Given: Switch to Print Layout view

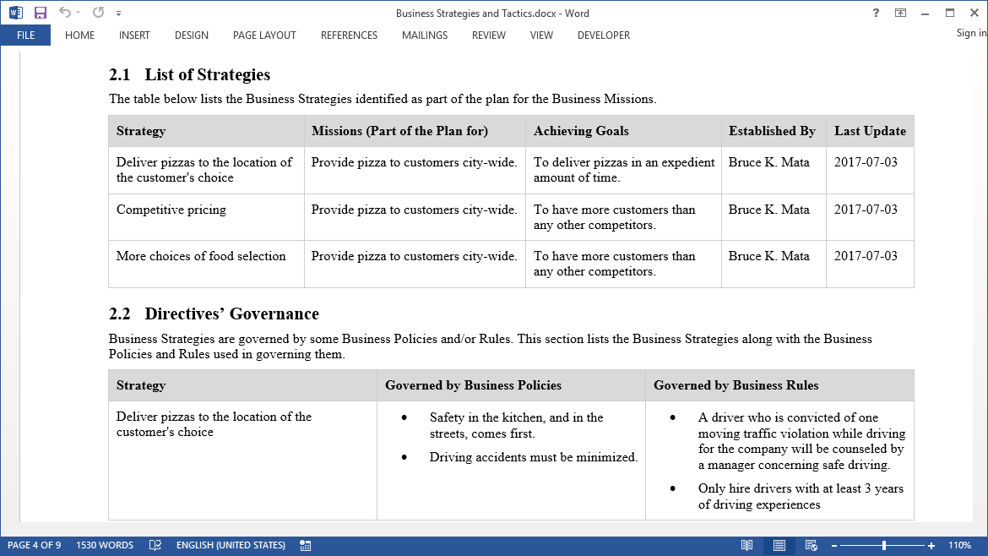Looking at the screenshot, I should click(x=779, y=546).
